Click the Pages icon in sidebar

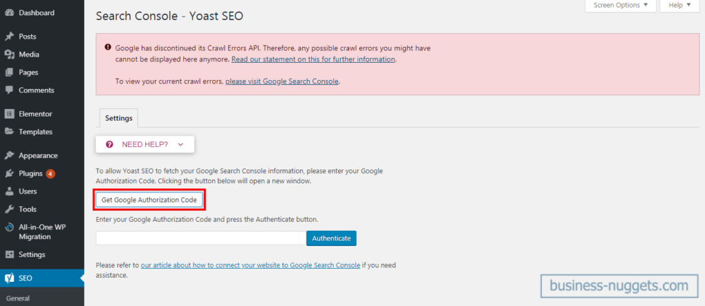point(9,72)
